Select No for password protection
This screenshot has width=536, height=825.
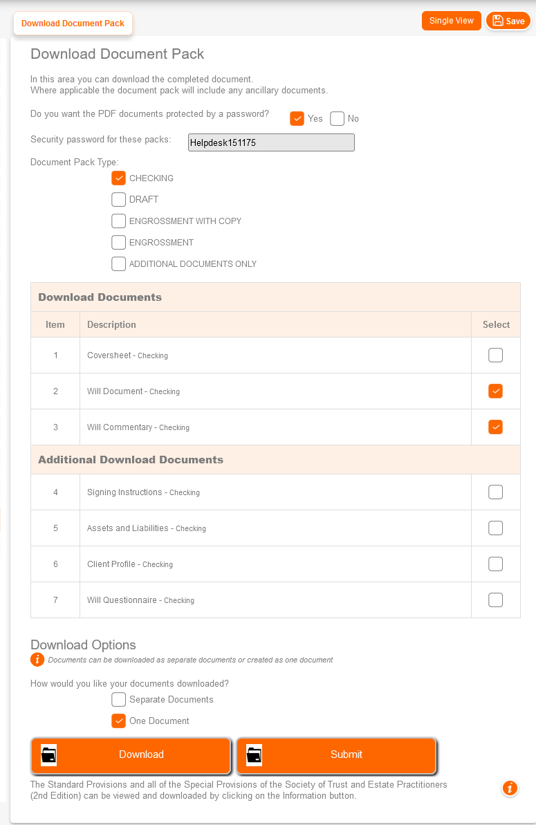338,118
